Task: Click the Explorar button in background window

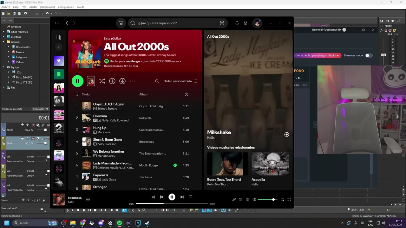Action: click(334, 55)
